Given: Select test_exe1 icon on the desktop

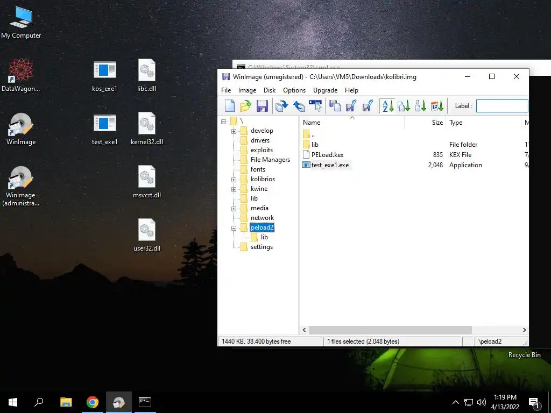Looking at the screenshot, I should point(104,129).
